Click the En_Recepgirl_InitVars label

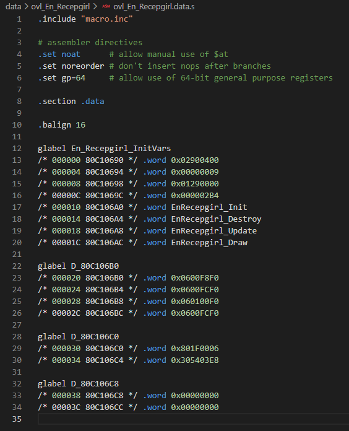pyautogui.click(x=121, y=149)
